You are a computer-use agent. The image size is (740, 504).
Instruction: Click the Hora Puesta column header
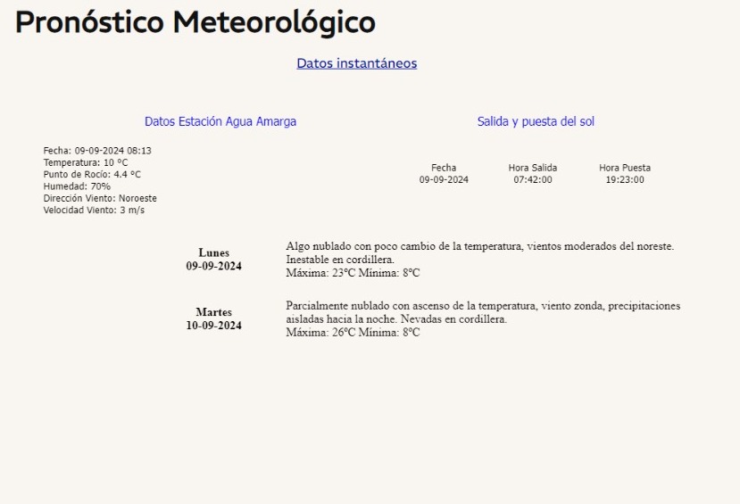[625, 168]
